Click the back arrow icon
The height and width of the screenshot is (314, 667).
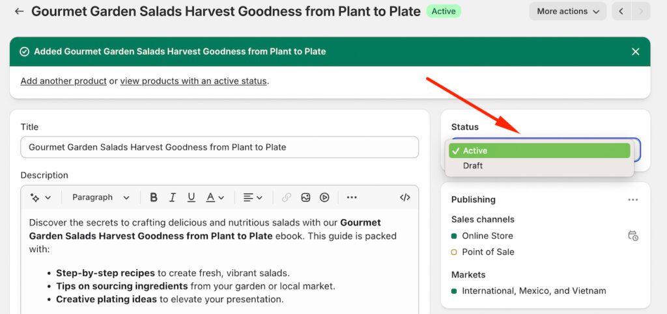click(x=19, y=11)
